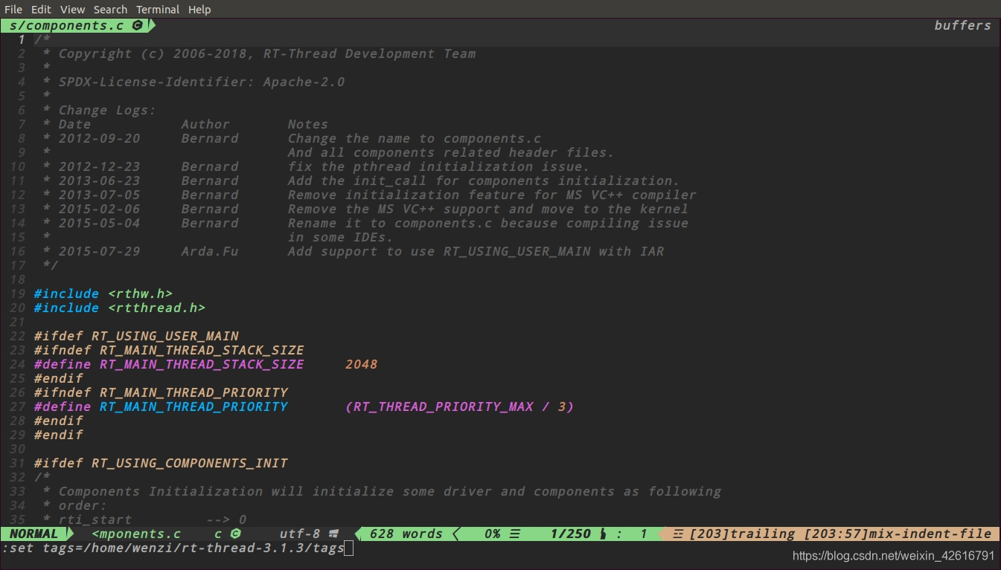Click the 2013-06-23 init_call log entry
This screenshot has height=570, width=1001.
click(x=361, y=181)
